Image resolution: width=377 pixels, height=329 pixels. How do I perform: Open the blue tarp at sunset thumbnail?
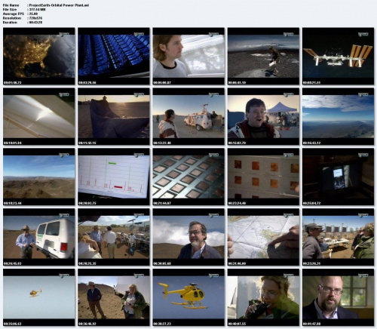[114, 116]
